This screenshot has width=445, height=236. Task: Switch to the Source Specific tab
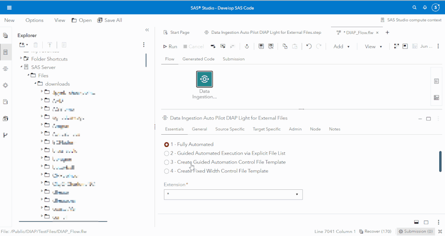(229, 129)
